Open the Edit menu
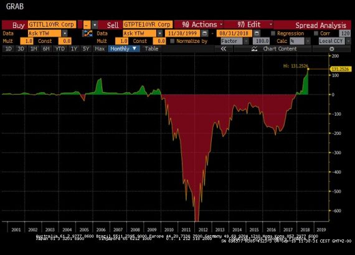Viewport: 355px width, 255px height. (249, 25)
